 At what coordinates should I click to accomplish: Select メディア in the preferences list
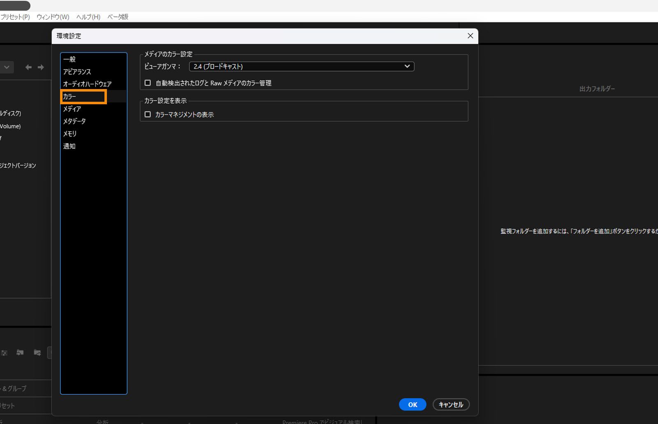coord(93,109)
